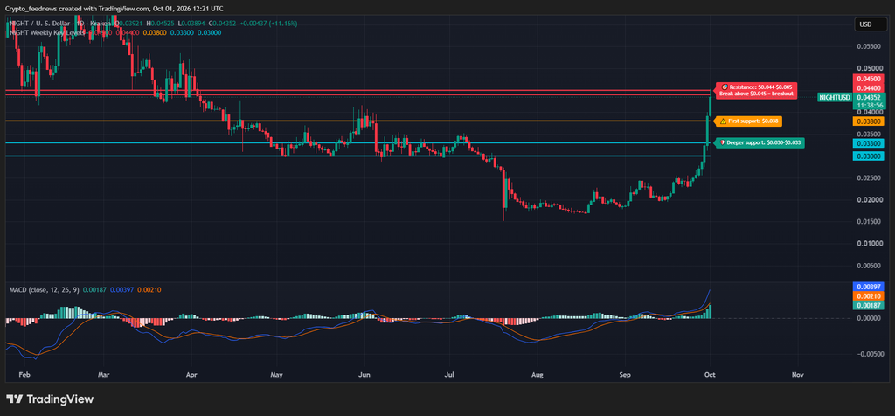Click the NIGHT / U.S. Dollar symbol legend
The width and height of the screenshot is (895, 416).
[60, 24]
